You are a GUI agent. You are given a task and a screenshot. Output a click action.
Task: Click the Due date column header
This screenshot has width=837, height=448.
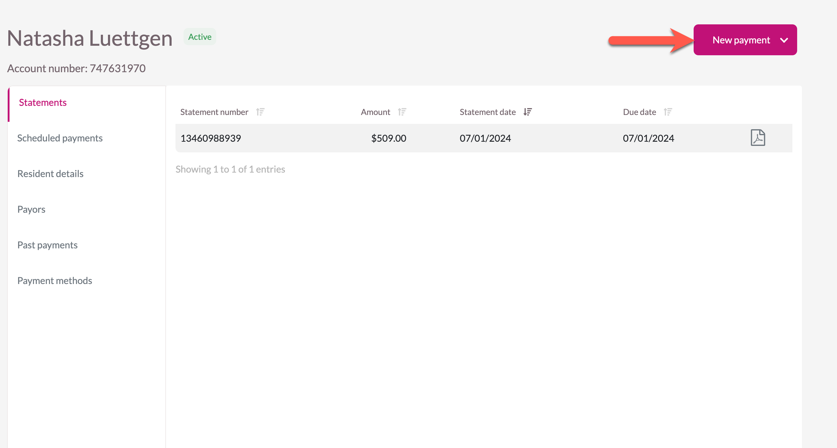639,112
